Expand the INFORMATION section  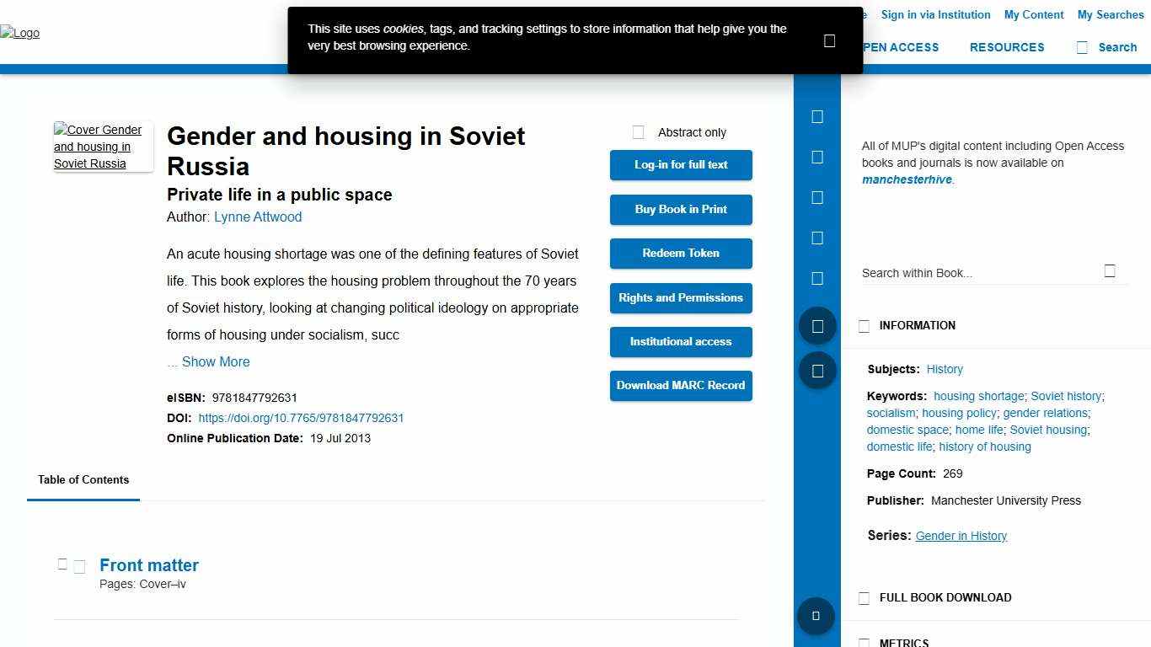tap(864, 326)
